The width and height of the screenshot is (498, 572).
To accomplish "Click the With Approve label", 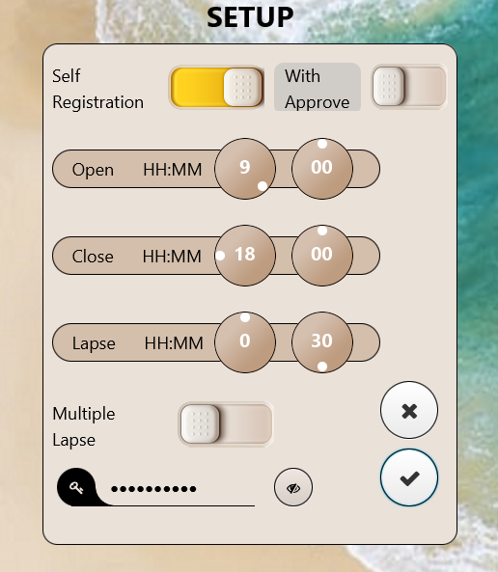I will click(x=318, y=88).
